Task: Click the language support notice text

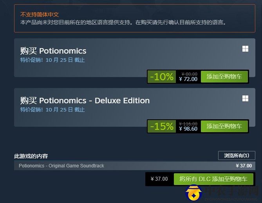Action: point(123,22)
